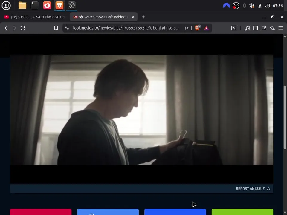Viewport: 287px width, 215px height.
Task: Click the scrollbar down arrow
Action: (x=285, y=212)
